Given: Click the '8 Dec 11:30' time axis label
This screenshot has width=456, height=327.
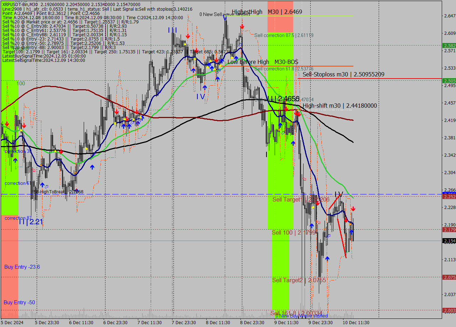Looking at the screenshot, I should pos(218,323).
